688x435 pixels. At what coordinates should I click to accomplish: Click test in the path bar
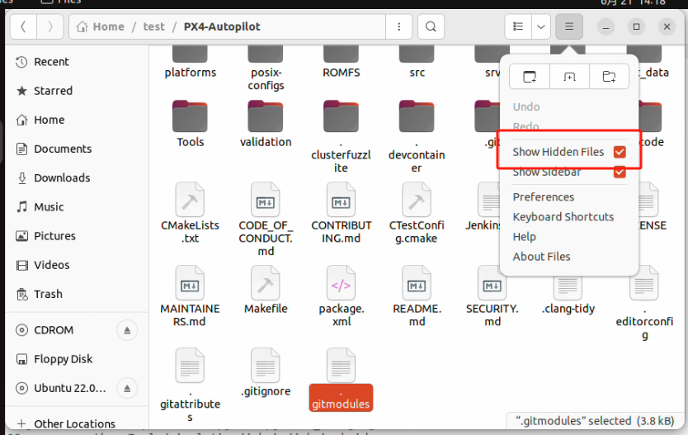153,26
